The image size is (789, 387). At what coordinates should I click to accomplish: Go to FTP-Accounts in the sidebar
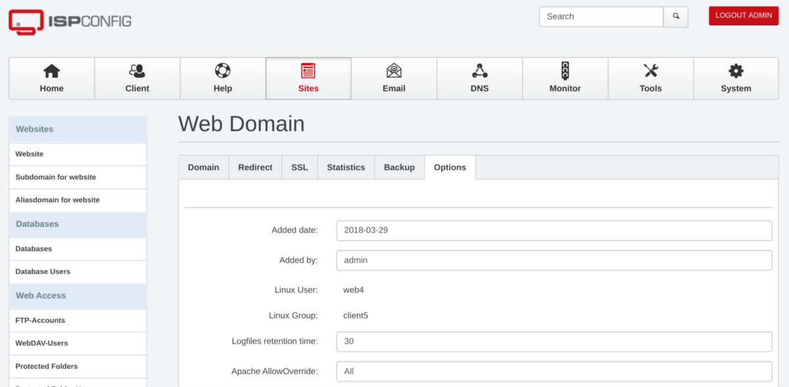pyautogui.click(x=38, y=321)
